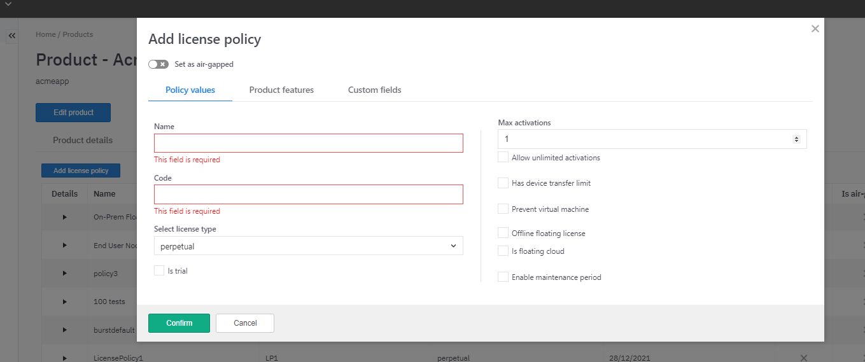The image size is (865, 362).
Task: Expand the 100 tests policy row
Action: (x=64, y=302)
